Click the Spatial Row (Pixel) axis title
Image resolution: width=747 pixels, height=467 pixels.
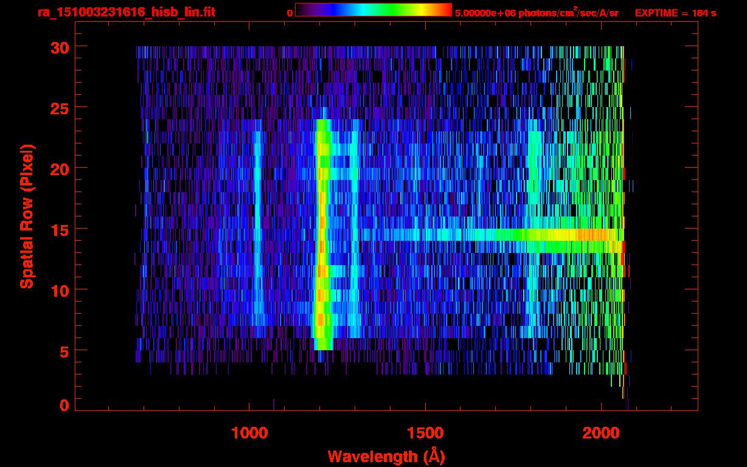[27, 216]
